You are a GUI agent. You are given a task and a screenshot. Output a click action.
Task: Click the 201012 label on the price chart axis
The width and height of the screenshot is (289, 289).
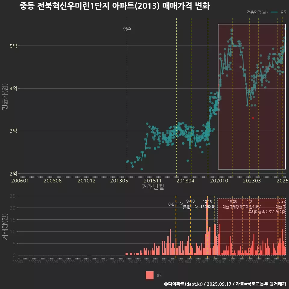coord(86,181)
